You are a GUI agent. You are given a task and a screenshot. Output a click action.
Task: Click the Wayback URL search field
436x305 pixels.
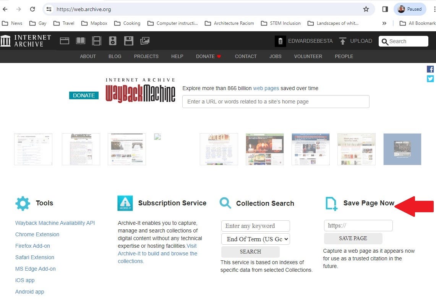point(276,102)
